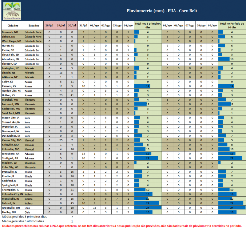Image resolution: width=246 pixels, height=228 pixels.
Task: Select the 'Marshall, MN' city cell
Action: point(13,100)
